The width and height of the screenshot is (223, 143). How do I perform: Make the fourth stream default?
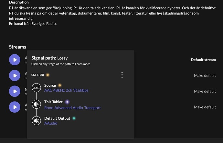pos(205,107)
